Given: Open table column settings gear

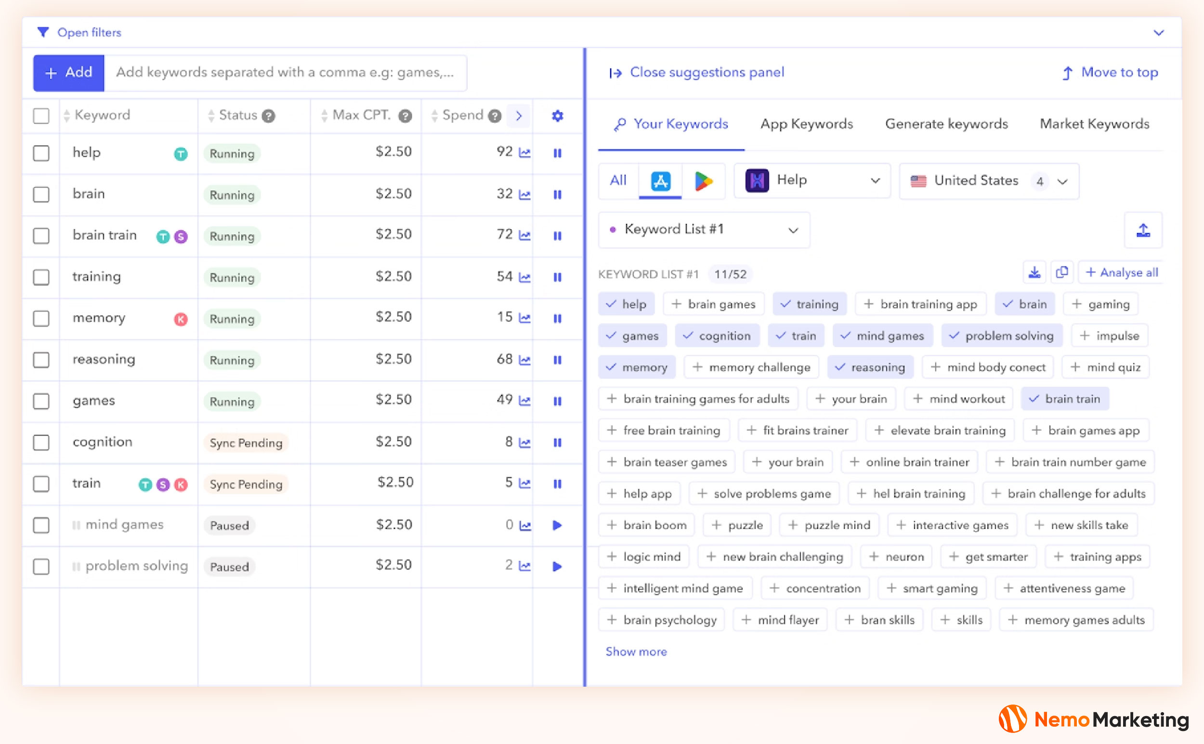Looking at the screenshot, I should click(x=557, y=116).
